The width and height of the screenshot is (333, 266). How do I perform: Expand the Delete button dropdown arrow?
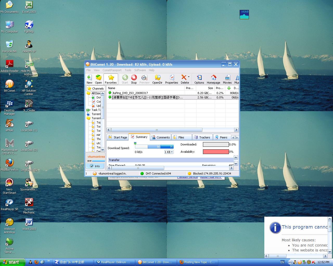(189, 77)
